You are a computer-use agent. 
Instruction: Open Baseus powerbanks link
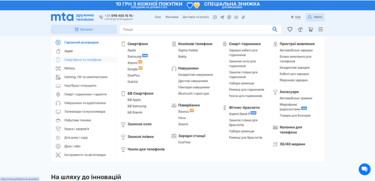click(184, 111)
